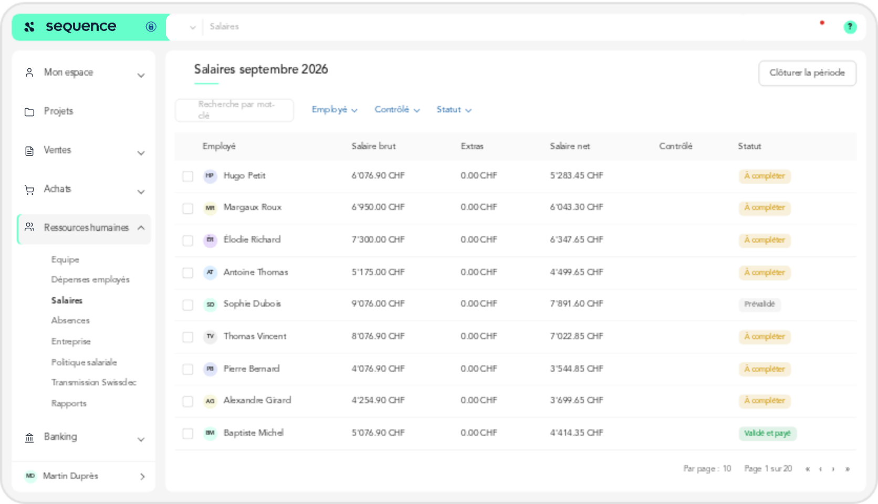This screenshot has width=878, height=504.
Task: Click Hugo Petit's HP avatar
Action: click(210, 176)
